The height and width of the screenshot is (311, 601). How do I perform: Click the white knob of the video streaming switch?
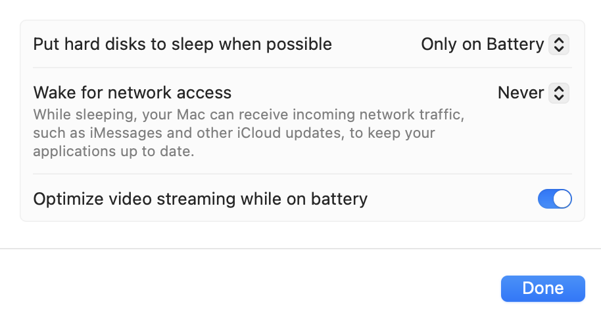pyautogui.click(x=562, y=199)
